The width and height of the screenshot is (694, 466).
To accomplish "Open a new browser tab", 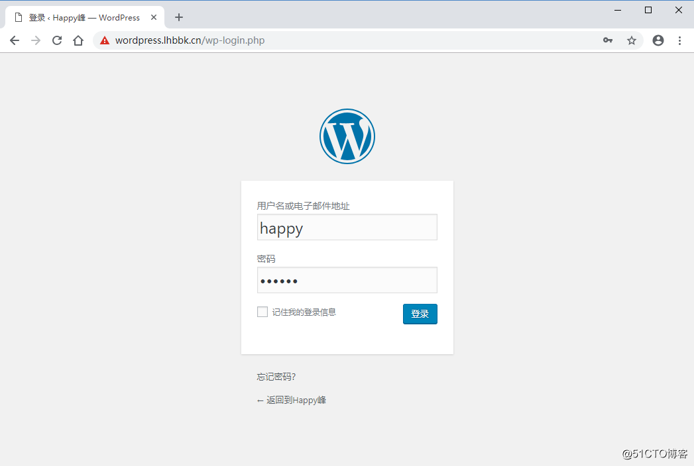I will [x=179, y=17].
